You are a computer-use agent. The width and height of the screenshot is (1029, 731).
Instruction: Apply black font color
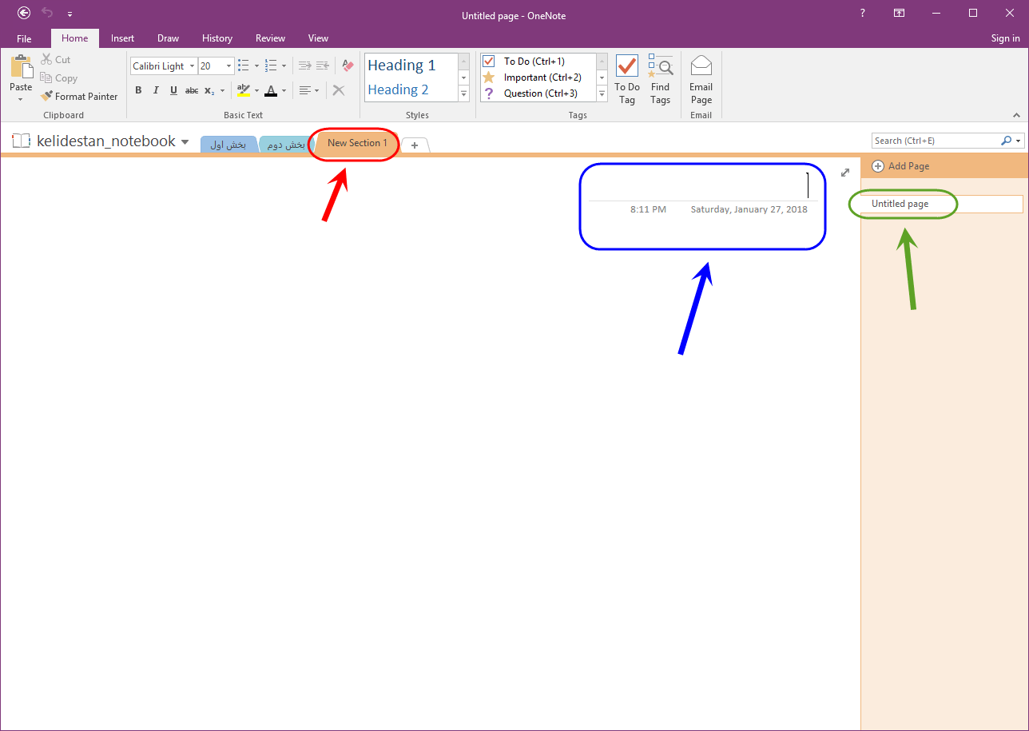[x=271, y=90]
